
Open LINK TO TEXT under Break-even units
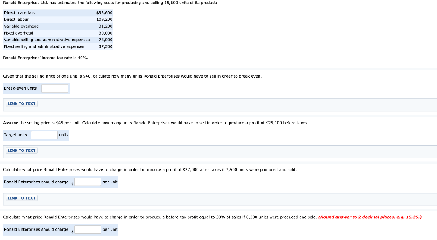[21, 104]
